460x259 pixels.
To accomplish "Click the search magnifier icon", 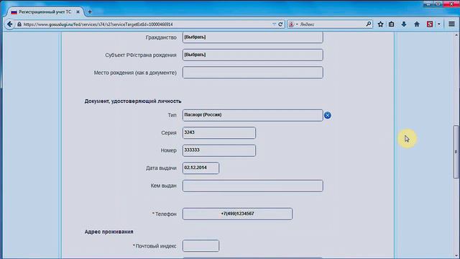I will (x=369, y=24).
